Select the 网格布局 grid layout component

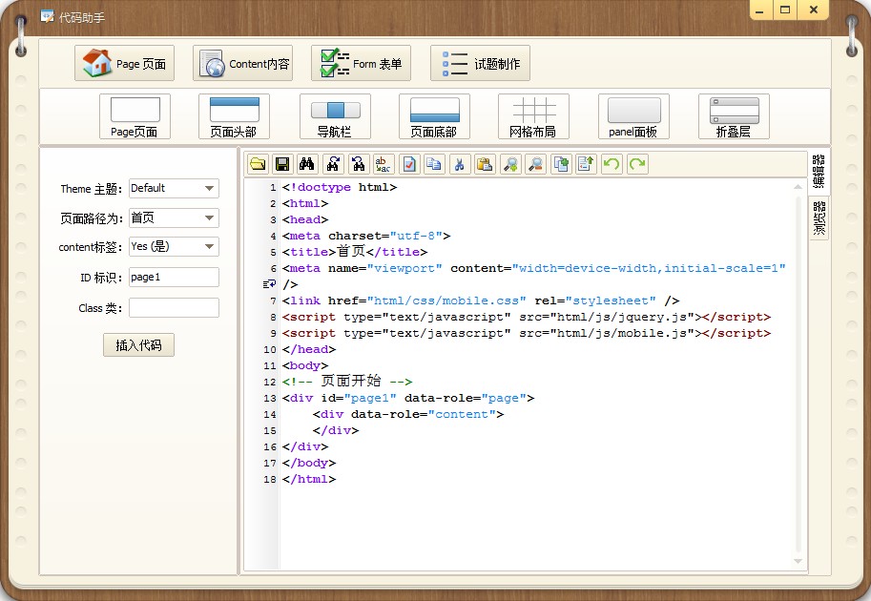coord(533,116)
